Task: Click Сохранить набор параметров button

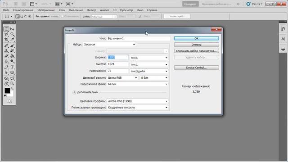Action: pos(196,51)
